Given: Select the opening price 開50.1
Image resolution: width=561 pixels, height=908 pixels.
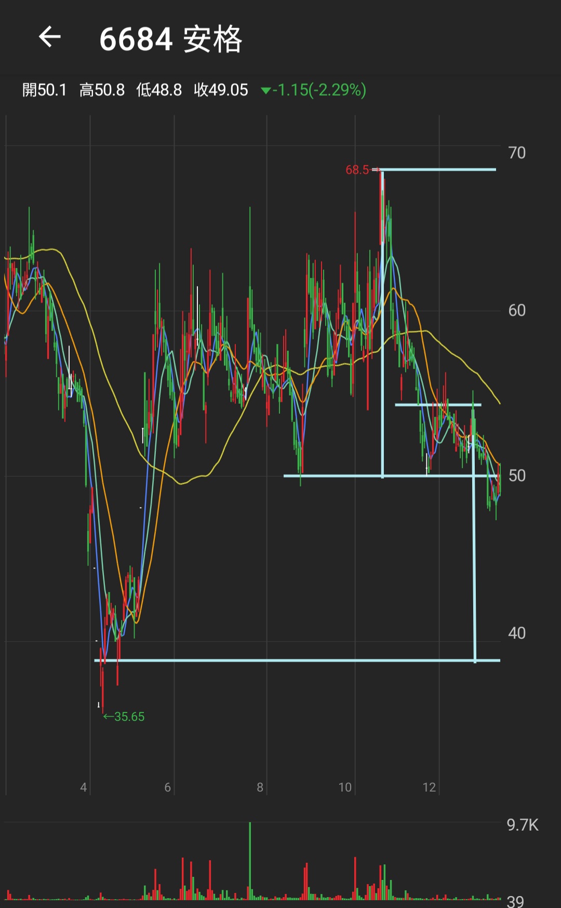Looking at the screenshot, I should pos(45,90).
